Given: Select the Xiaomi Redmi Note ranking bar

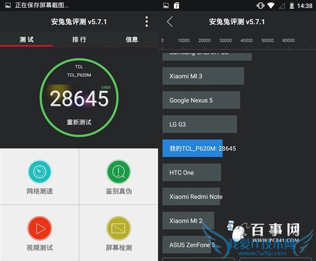Looking at the screenshot, I should tap(191, 197).
